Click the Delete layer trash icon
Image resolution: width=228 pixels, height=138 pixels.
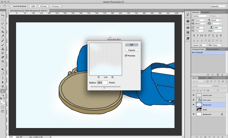tap(223, 137)
